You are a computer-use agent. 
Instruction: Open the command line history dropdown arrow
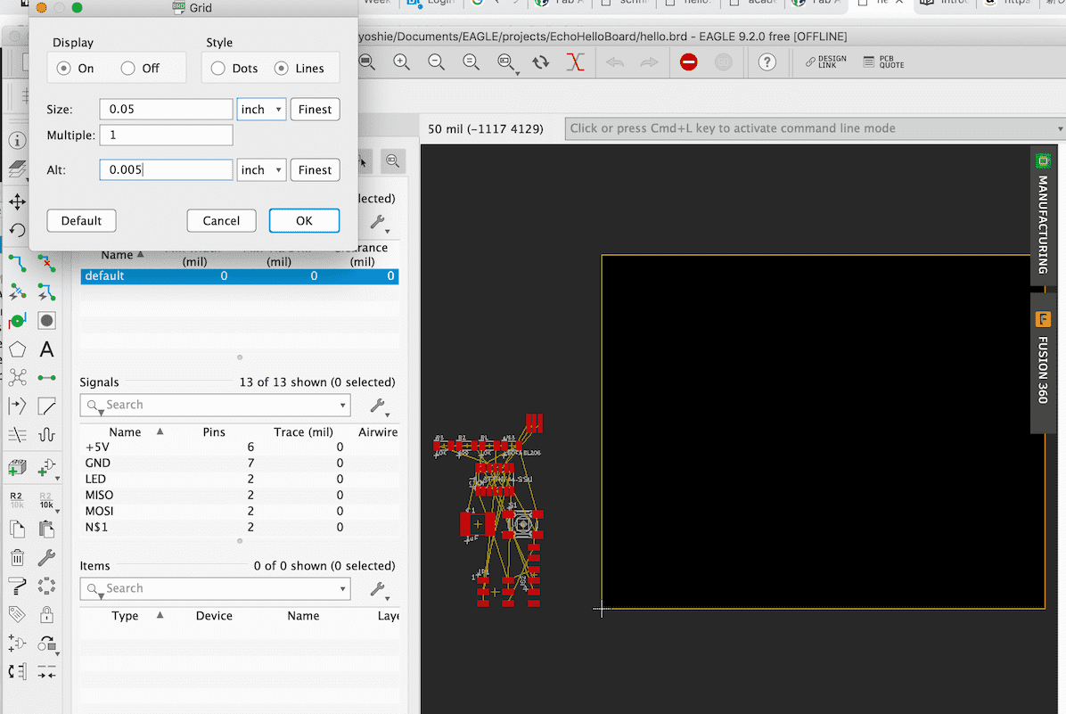[1060, 128]
